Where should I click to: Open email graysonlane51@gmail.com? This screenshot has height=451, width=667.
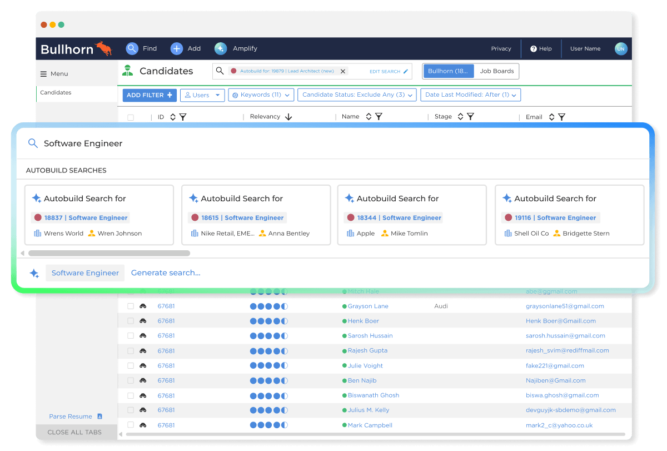[x=565, y=306]
